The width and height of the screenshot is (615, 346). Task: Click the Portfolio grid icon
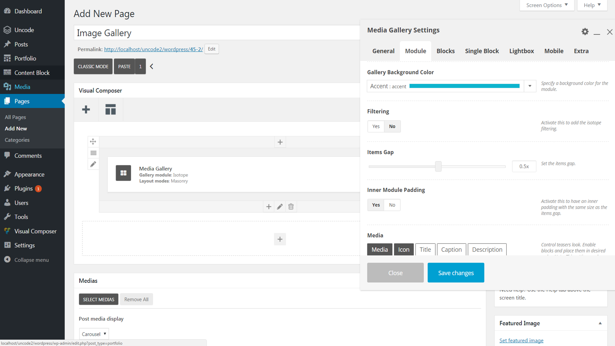[7, 58]
